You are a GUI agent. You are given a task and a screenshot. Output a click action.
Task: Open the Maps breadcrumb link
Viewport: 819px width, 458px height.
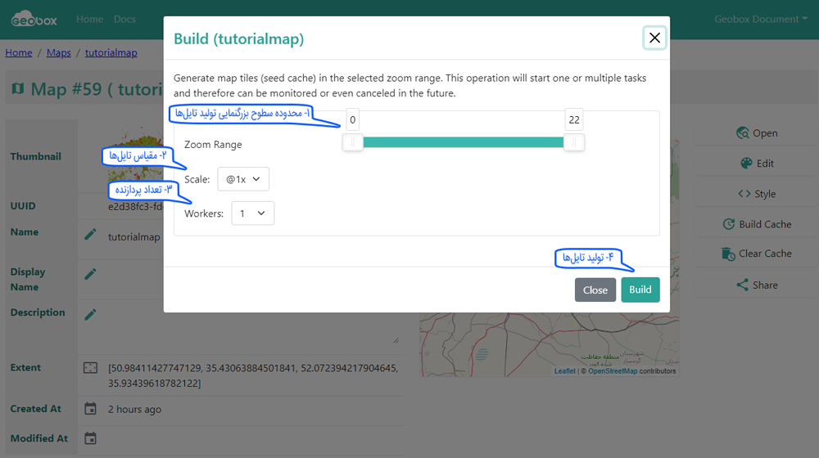(58, 52)
